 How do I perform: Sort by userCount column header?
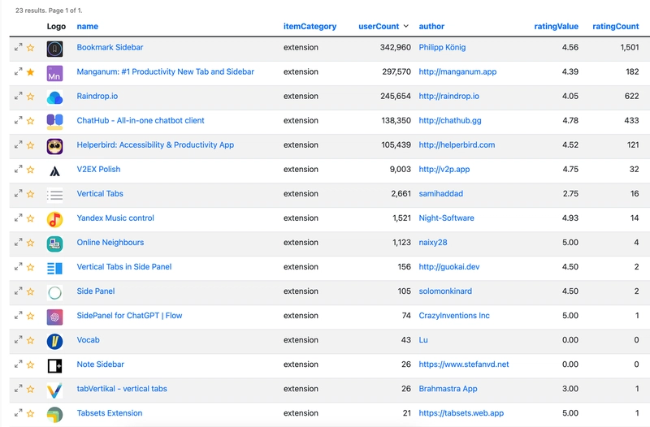379,27
